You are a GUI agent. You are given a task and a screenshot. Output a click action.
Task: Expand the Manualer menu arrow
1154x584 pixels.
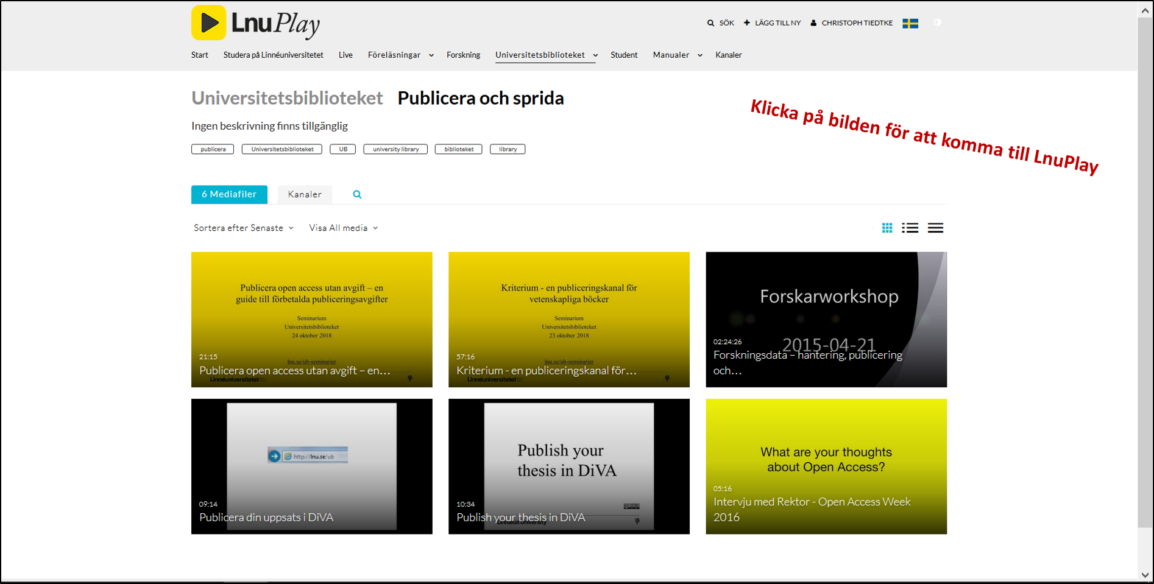pos(700,55)
